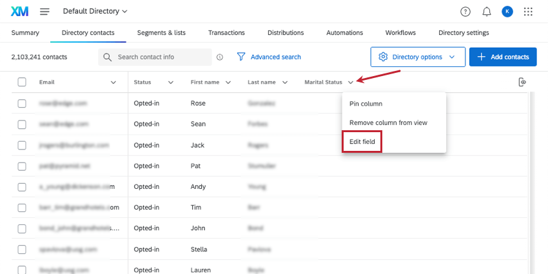The height and width of the screenshot is (274, 548).
Task: Open the K account avatar
Action: (507, 12)
